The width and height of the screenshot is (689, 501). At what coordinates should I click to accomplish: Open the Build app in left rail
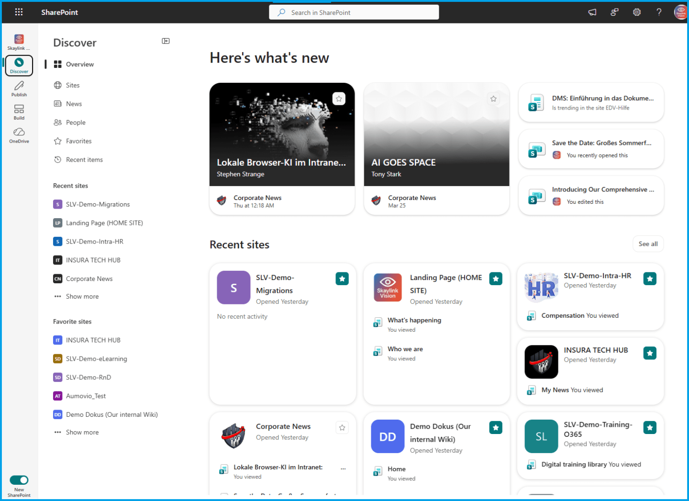pyautogui.click(x=19, y=112)
